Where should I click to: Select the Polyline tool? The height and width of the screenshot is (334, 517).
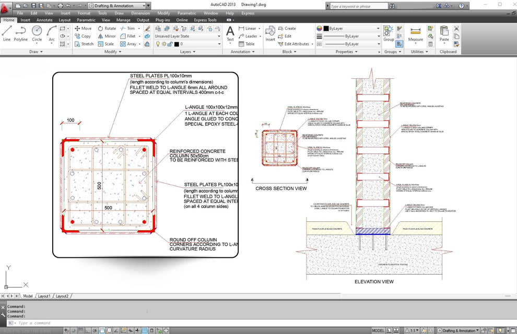tap(20, 33)
